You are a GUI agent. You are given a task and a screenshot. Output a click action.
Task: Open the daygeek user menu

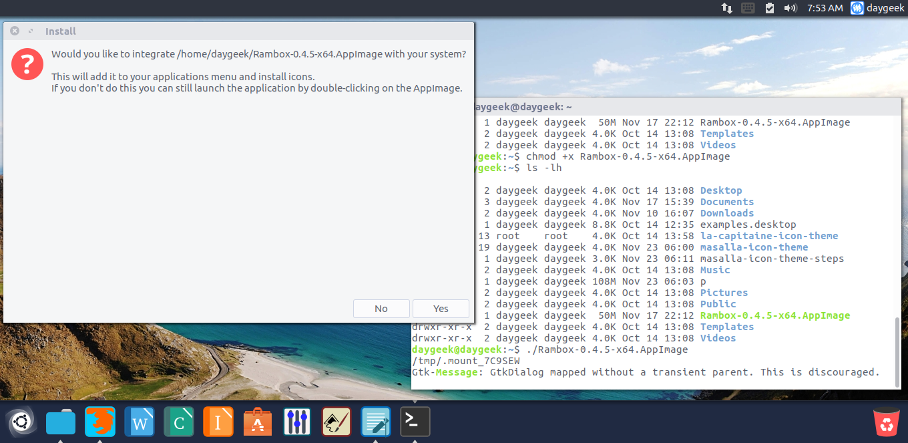pyautogui.click(x=876, y=8)
